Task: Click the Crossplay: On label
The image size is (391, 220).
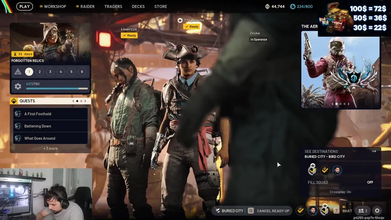Action: 341,192
